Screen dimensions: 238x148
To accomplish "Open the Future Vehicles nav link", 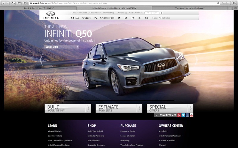I will tap(79, 13).
